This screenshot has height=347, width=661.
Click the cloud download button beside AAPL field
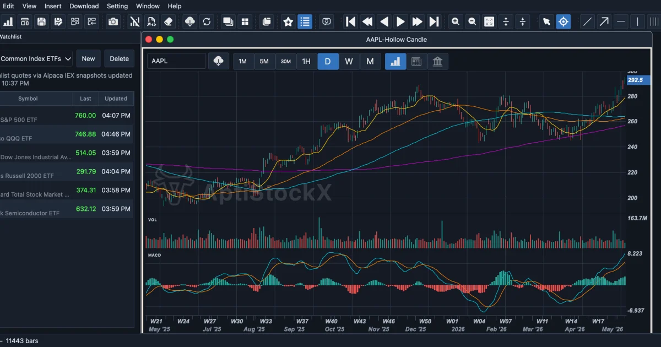click(219, 61)
